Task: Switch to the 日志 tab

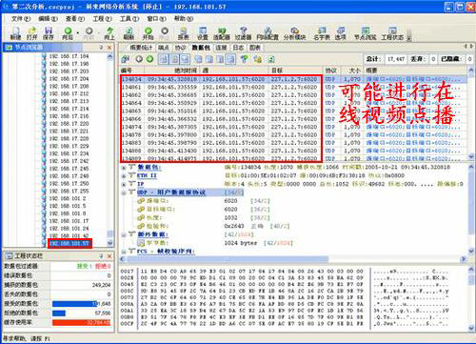Action: click(x=238, y=48)
